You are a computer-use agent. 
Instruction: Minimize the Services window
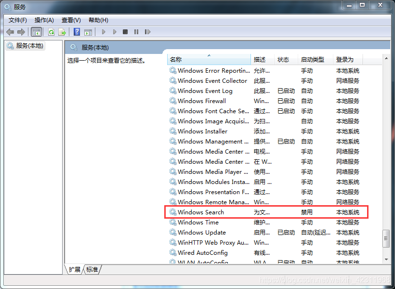coord(349,5)
